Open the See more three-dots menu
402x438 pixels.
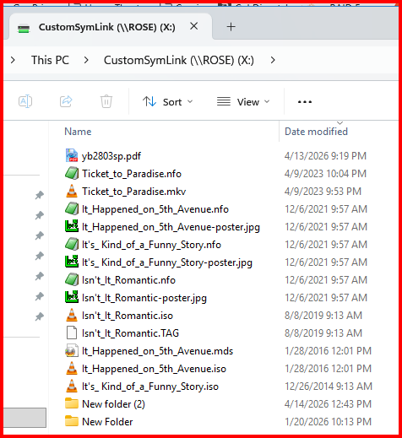305,102
